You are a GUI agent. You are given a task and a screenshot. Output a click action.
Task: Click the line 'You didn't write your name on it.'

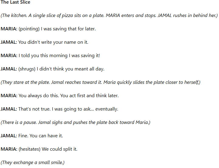point(53,42)
